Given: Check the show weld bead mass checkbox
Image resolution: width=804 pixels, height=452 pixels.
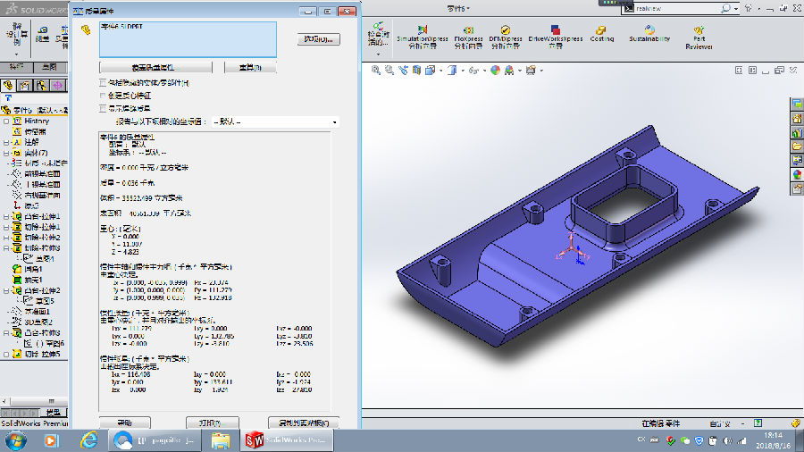Looking at the screenshot, I should pyautogui.click(x=102, y=107).
